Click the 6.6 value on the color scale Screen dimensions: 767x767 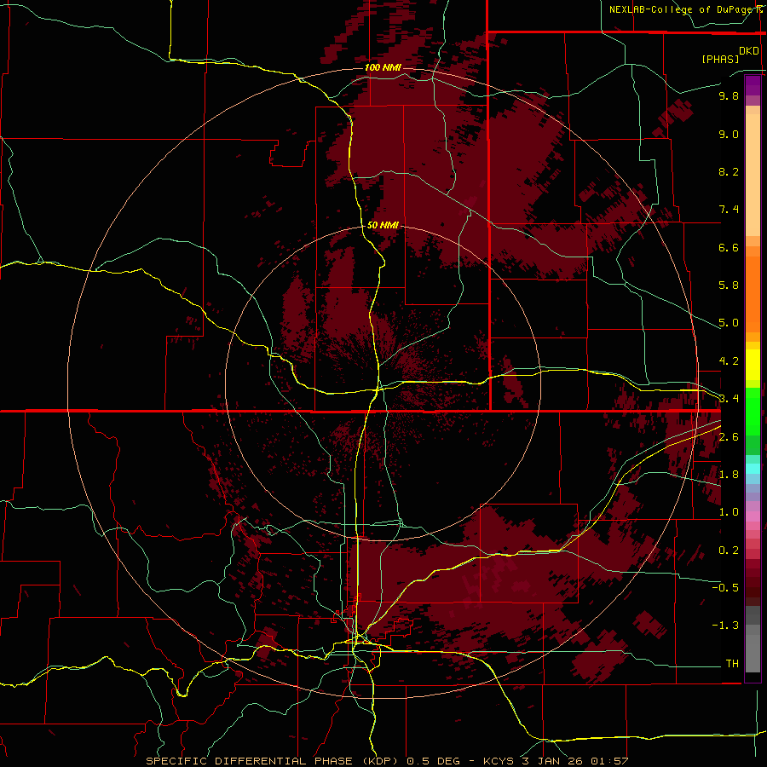(x=729, y=247)
